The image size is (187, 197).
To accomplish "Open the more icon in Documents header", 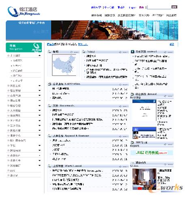I will 123,106.
